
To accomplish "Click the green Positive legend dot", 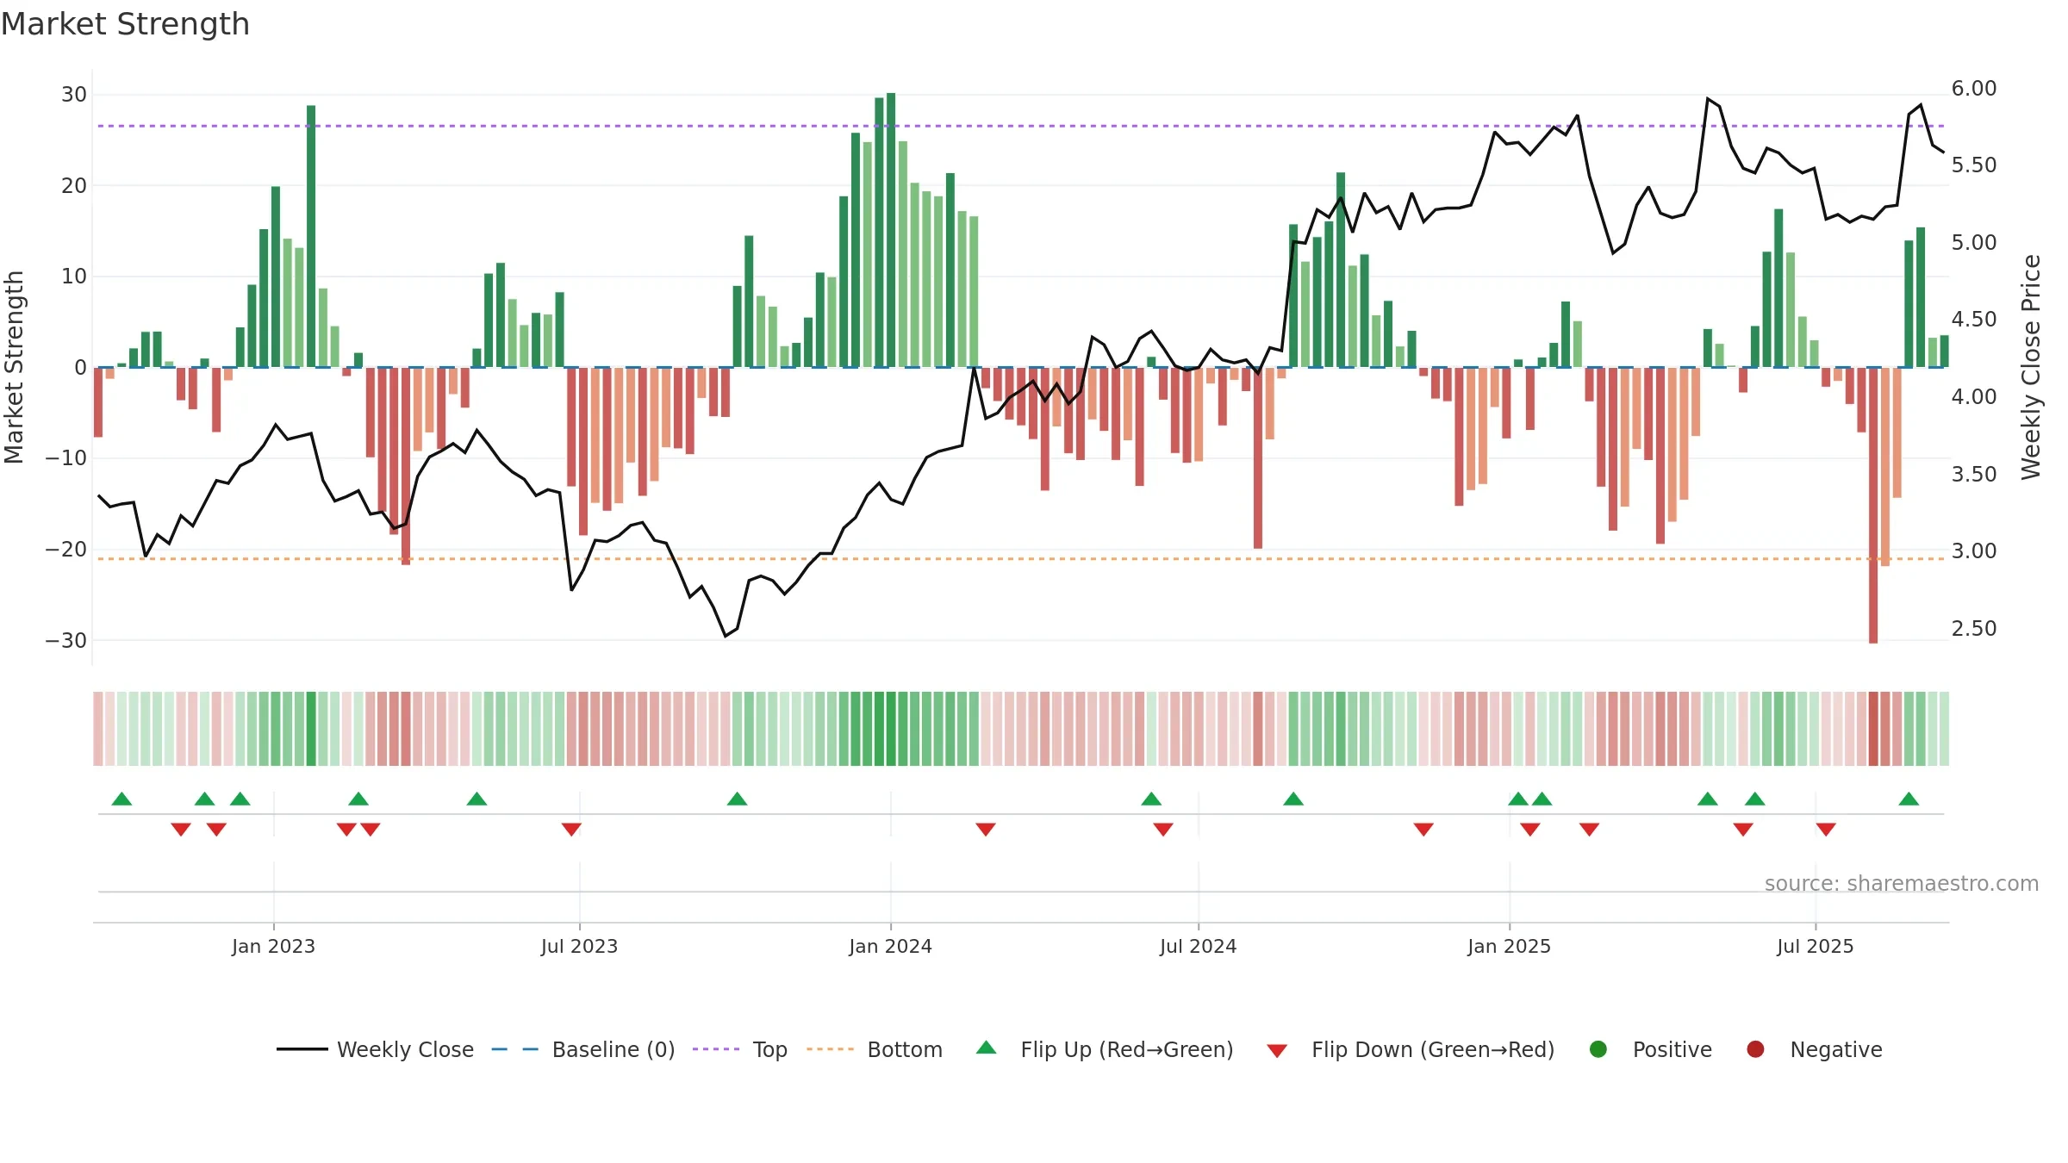I will tap(1598, 1049).
